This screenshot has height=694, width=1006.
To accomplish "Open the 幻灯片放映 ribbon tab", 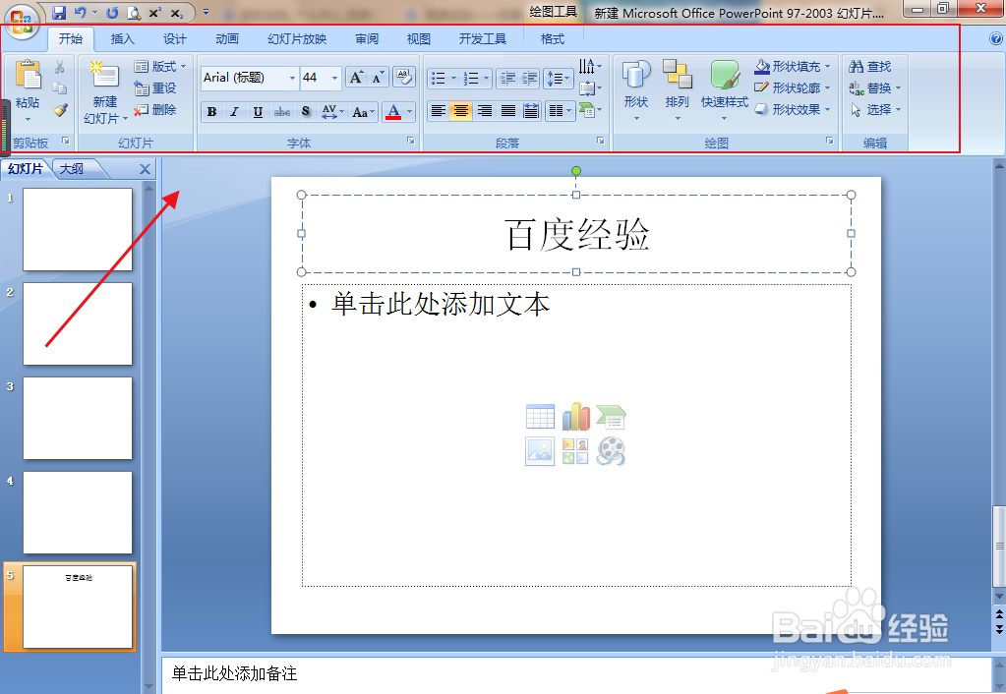I will pos(297,39).
